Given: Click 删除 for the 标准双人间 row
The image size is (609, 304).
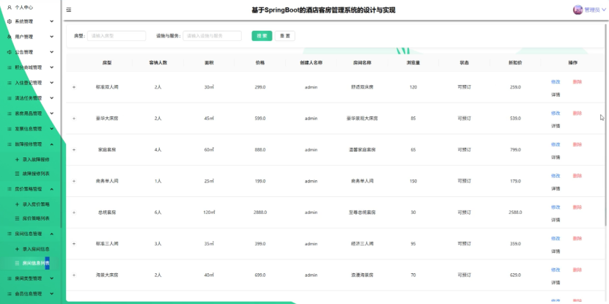Looking at the screenshot, I should click(577, 82).
